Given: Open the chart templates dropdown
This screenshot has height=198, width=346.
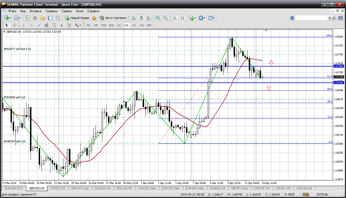Looking at the screenshot, I should click(214, 18).
